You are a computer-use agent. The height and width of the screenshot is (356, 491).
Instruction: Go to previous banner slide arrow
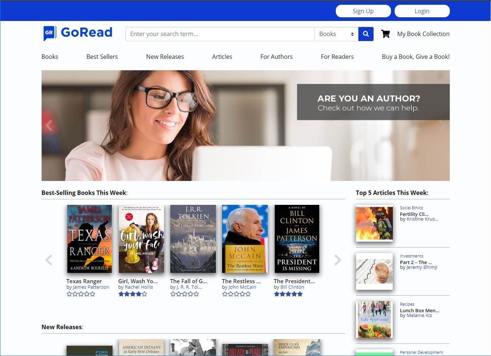pos(49,125)
